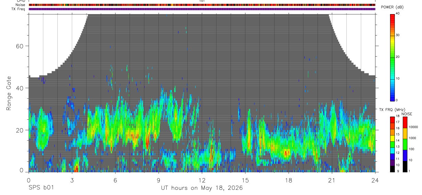422x195 pixels.
Task: Click the purple TX Freq strip above the plot
Action: click(x=202, y=9)
